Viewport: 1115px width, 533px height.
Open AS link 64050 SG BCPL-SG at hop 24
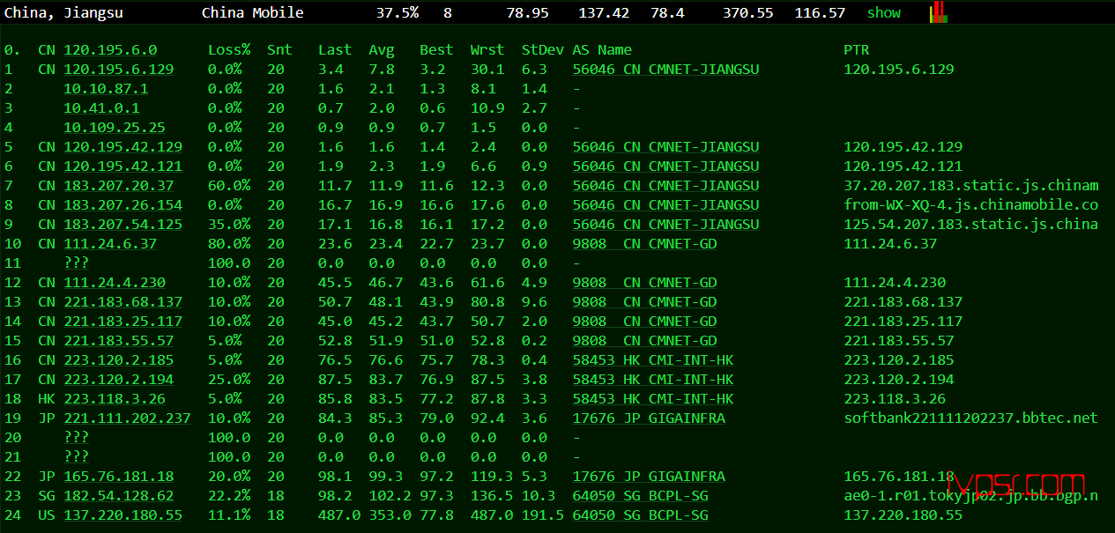tap(640, 515)
